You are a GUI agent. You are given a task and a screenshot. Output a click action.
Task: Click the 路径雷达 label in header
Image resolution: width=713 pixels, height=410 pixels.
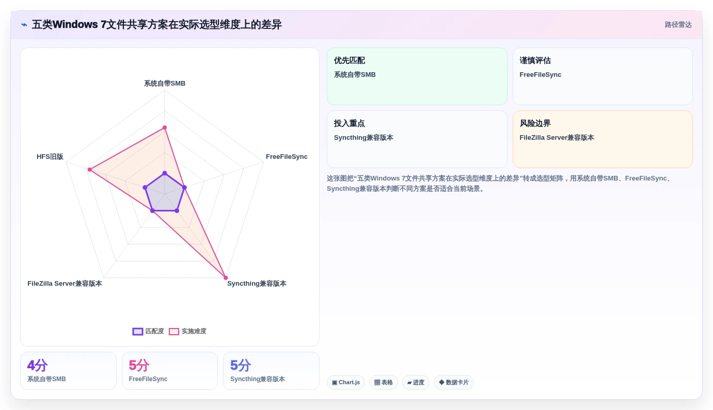678,25
